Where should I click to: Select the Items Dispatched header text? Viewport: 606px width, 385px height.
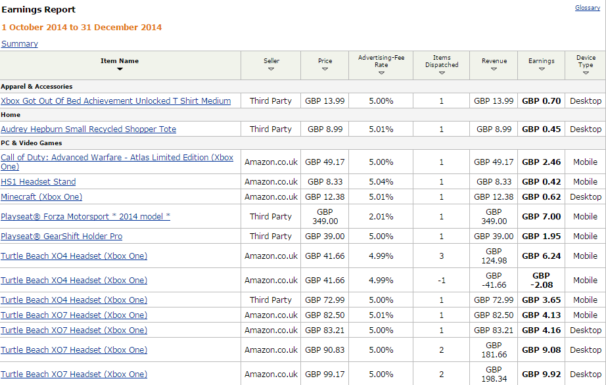click(x=442, y=61)
